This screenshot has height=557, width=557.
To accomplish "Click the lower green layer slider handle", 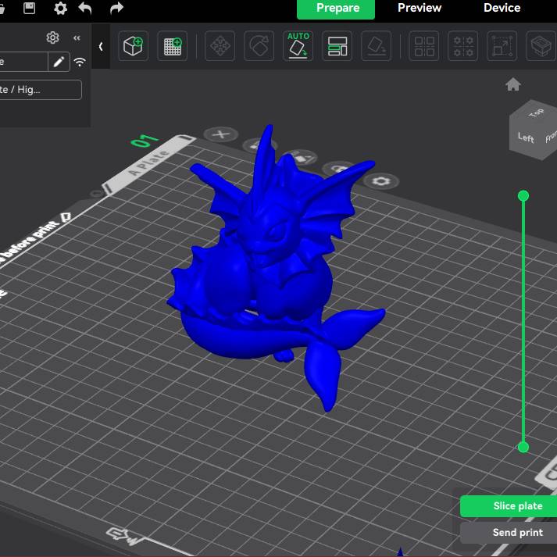I will 523,447.
